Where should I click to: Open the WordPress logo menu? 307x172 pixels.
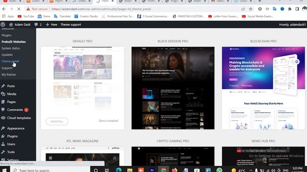click(3, 24)
